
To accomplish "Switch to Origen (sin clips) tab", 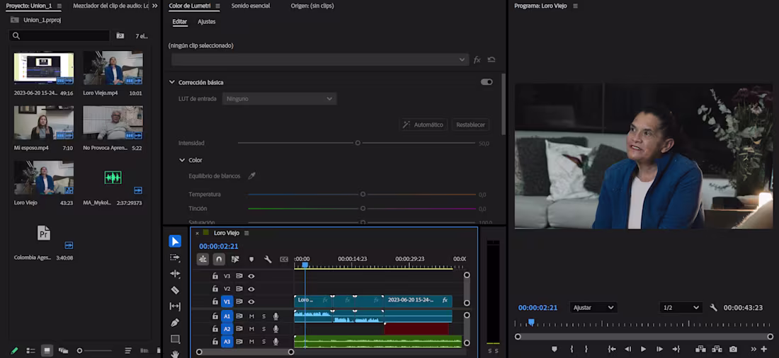I will 312,6.
